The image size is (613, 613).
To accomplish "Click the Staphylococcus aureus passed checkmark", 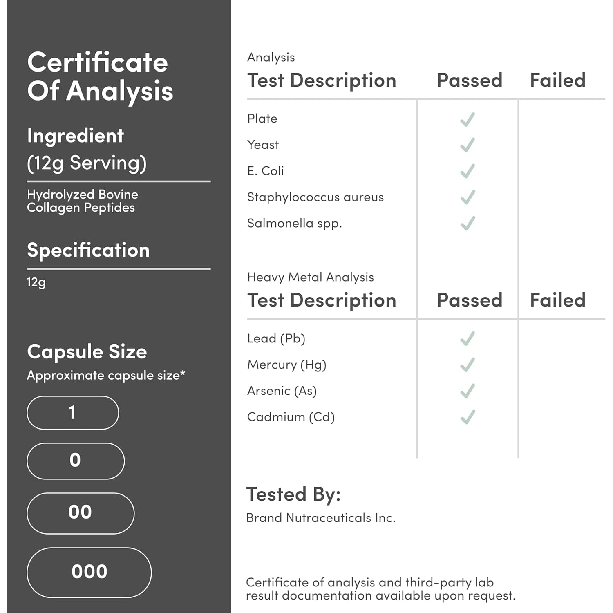I will point(468,197).
